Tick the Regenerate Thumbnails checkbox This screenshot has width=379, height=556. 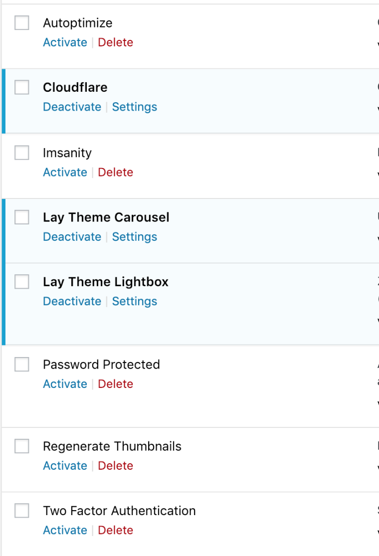[22, 446]
